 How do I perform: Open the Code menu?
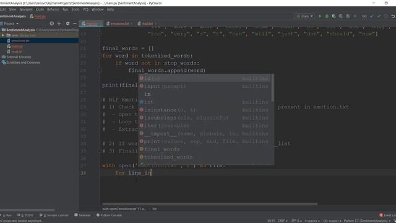(x=40, y=9)
